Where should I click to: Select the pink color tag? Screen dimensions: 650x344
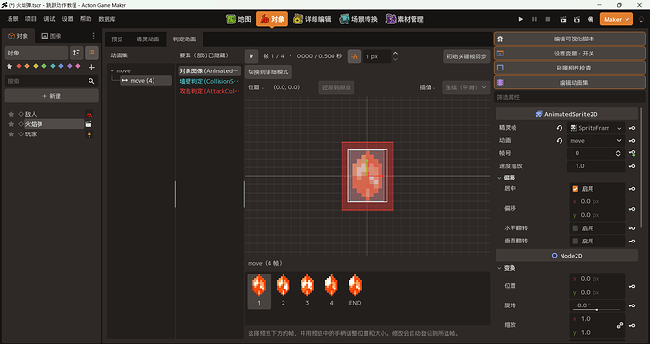tap(78, 66)
